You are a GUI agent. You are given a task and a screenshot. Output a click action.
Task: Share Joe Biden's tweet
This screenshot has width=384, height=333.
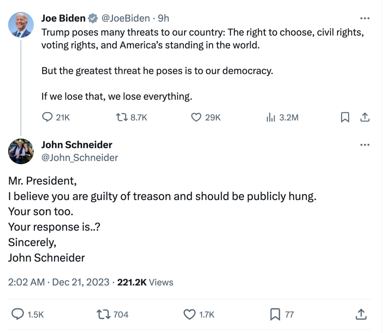coord(365,117)
